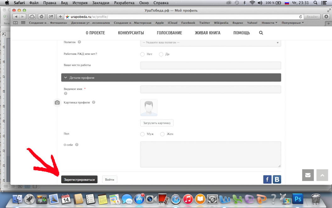Go to ЖИВАЯ КНИГА page
Screen dimensions: 332x208
(207, 33)
